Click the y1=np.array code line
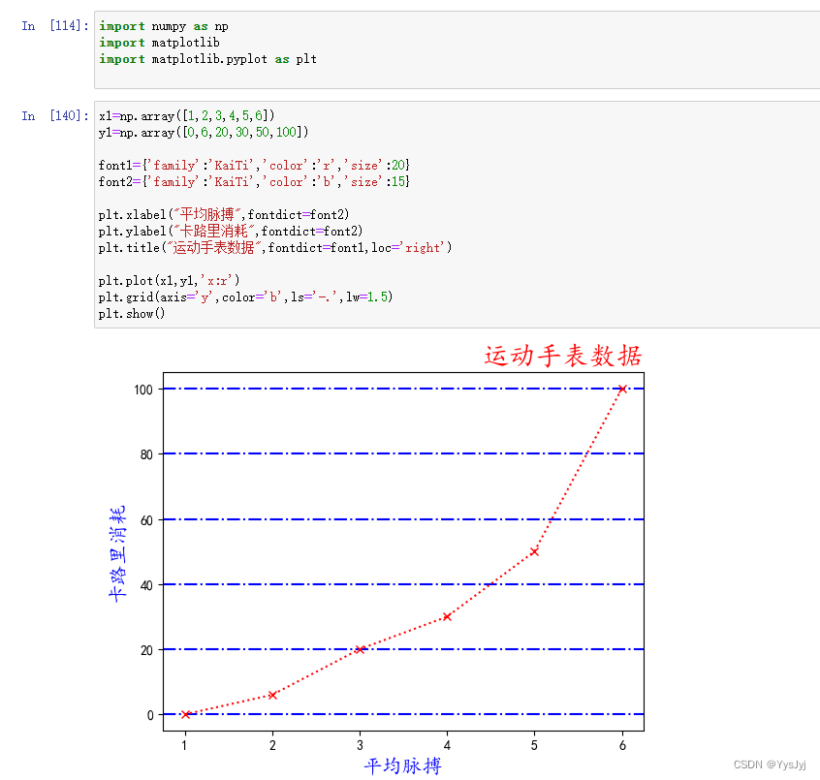820x780 pixels. coord(204,132)
